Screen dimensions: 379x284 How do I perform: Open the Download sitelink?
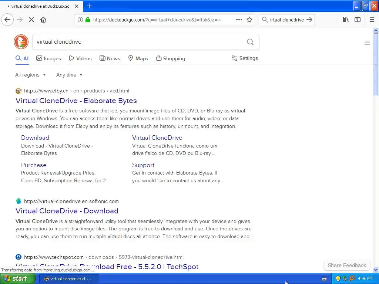35,138
